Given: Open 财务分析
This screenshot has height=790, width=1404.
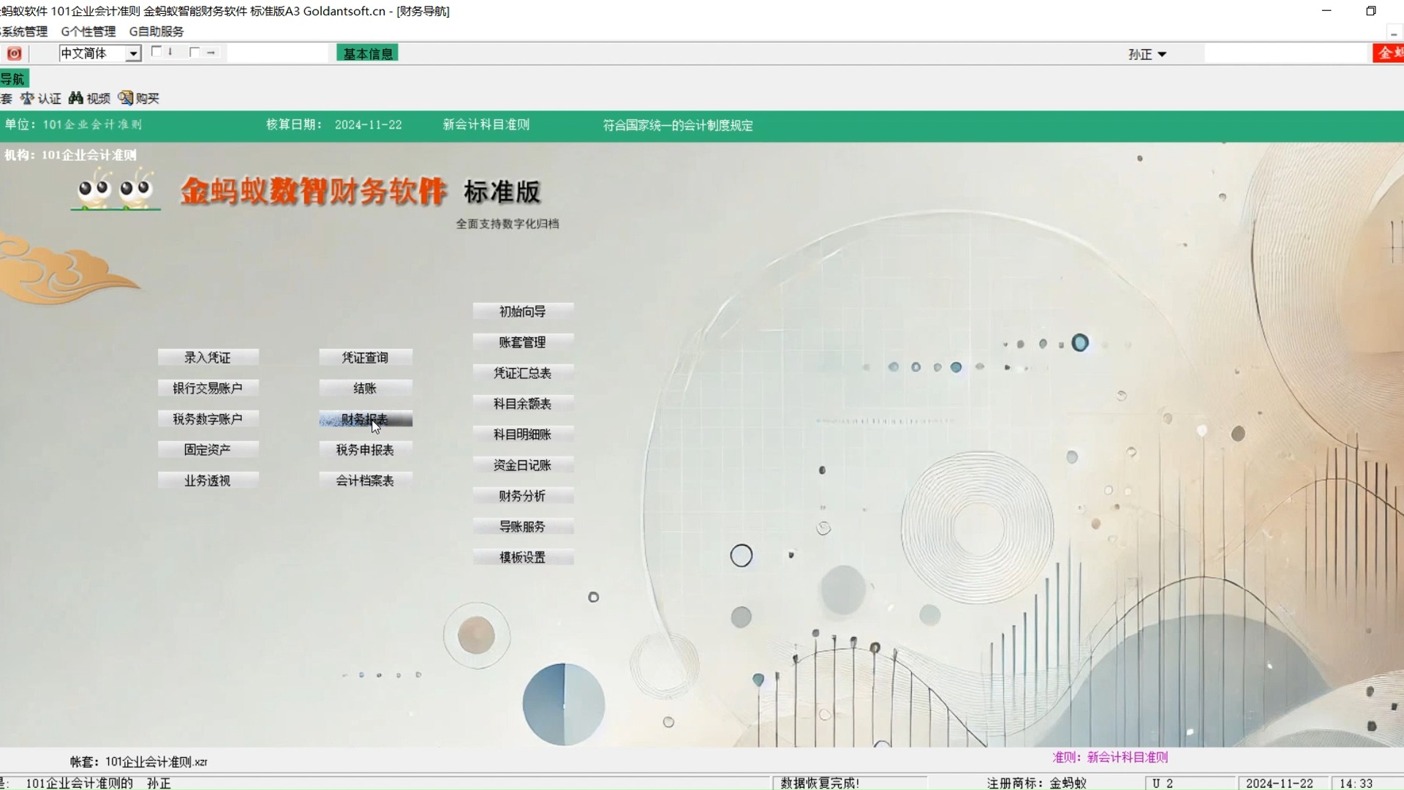Looking at the screenshot, I should [x=523, y=496].
